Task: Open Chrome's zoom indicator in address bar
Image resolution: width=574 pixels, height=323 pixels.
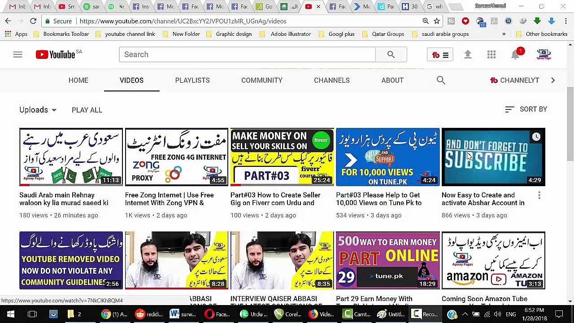Action: coord(426,21)
